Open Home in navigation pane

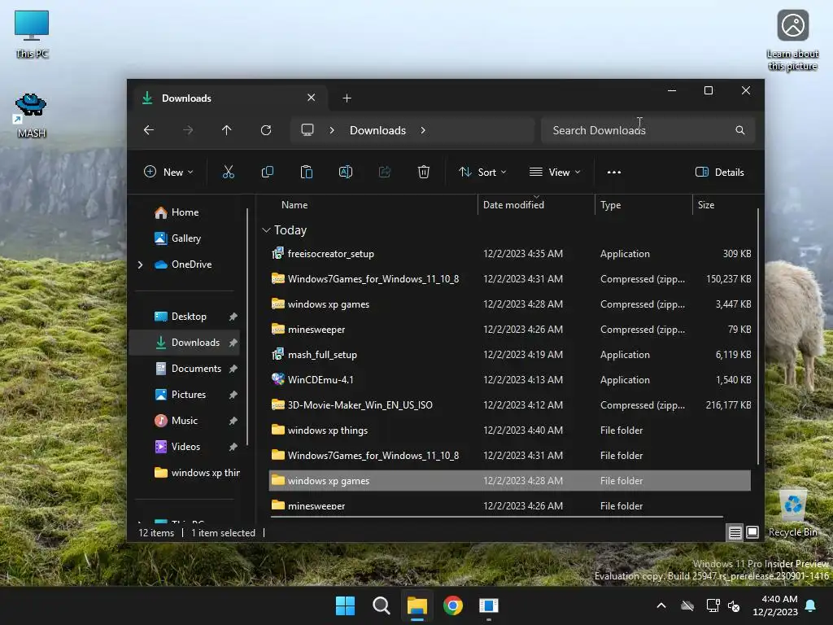pos(185,212)
